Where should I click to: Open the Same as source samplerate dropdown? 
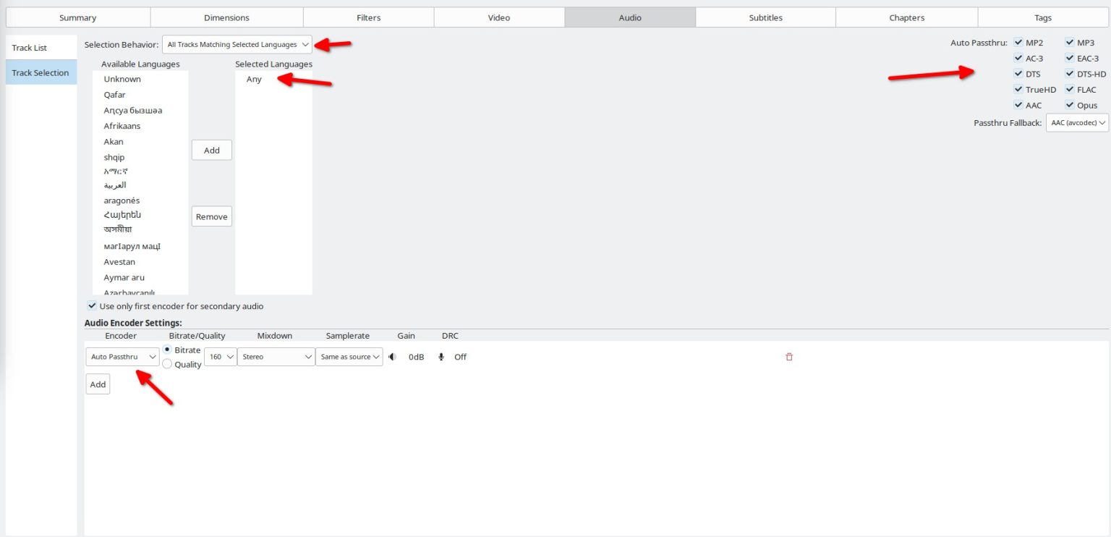click(349, 357)
